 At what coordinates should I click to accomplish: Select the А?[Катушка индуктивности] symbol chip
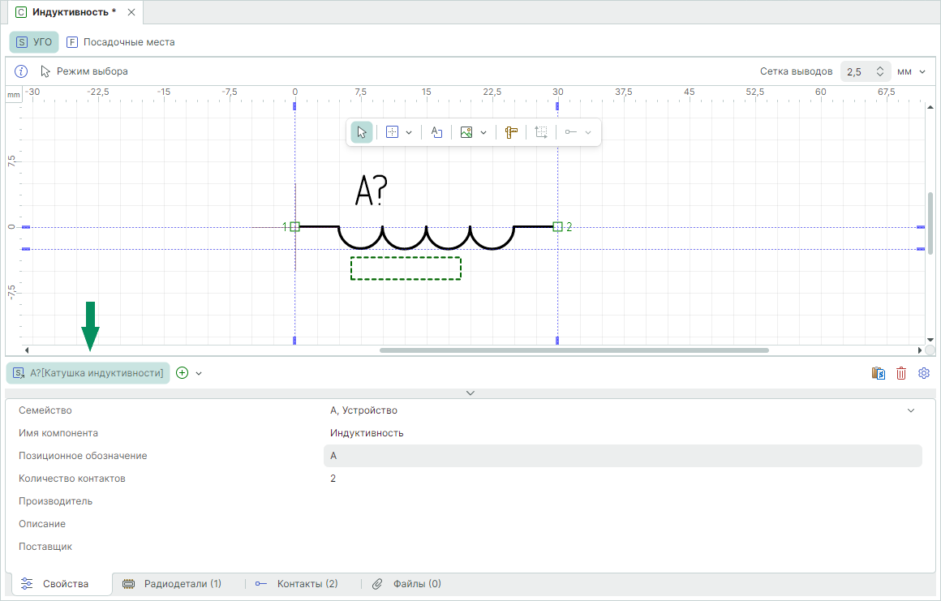click(88, 373)
